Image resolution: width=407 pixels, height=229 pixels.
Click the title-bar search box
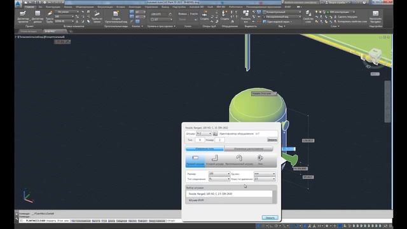(301, 3)
